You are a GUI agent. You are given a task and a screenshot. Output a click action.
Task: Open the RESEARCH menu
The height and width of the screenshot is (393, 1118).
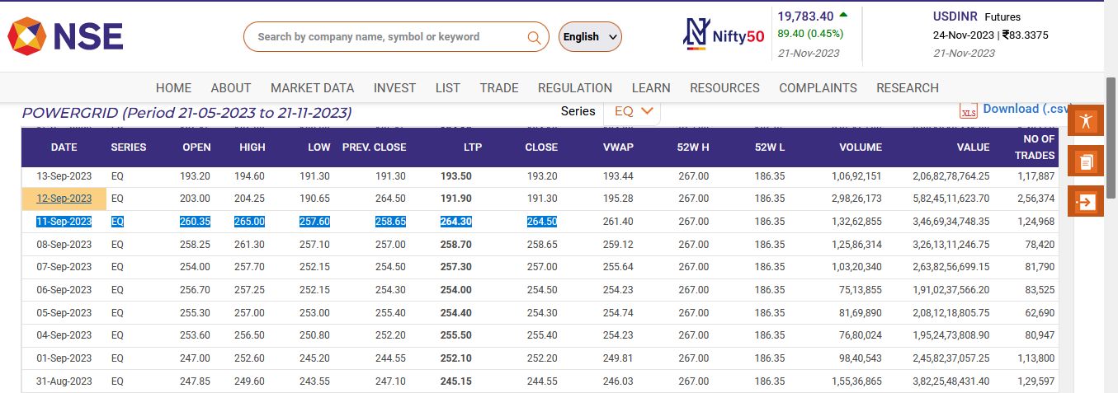click(x=908, y=87)
